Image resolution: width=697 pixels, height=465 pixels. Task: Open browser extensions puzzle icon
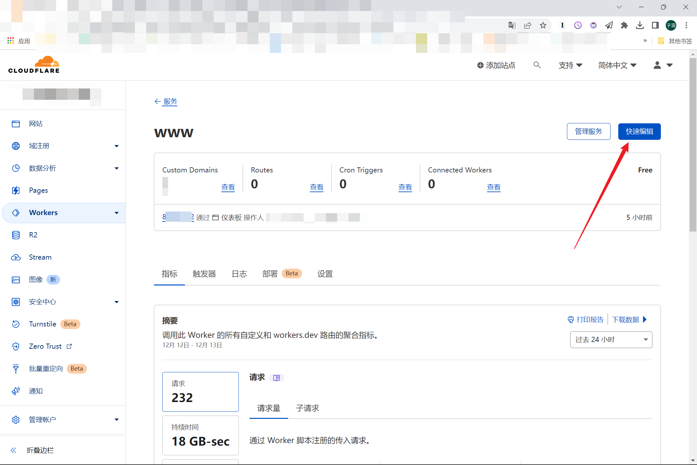624,25
